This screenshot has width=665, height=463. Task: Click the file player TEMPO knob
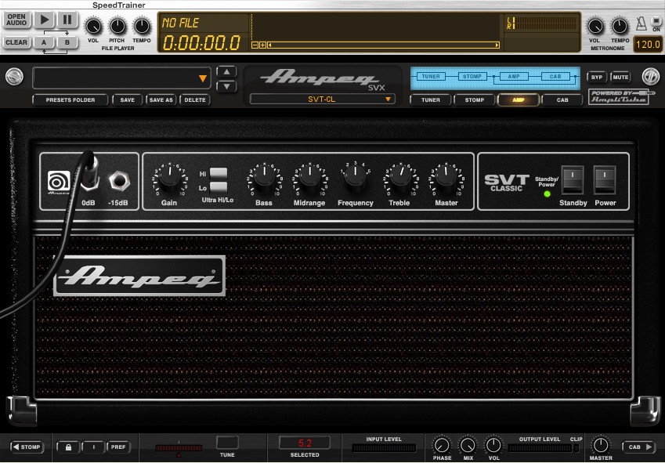[x=142, y=27]
